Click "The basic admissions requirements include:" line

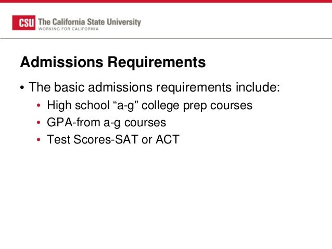click(x=155, y=87)
